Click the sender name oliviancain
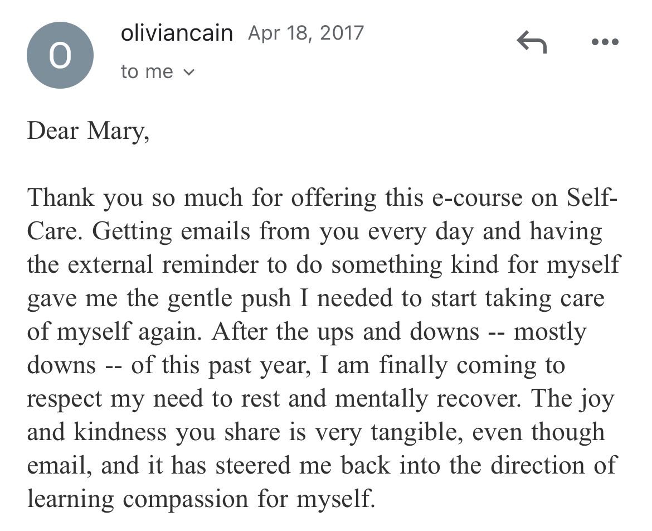The width and height of the screenshot is (652, 531). tap(177, 33)
